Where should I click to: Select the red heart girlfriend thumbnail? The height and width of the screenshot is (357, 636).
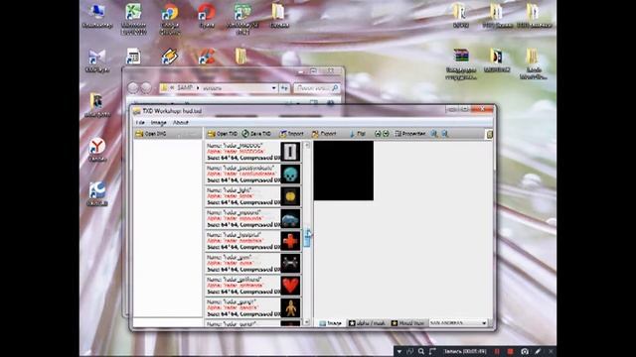(x=290, y=286)
